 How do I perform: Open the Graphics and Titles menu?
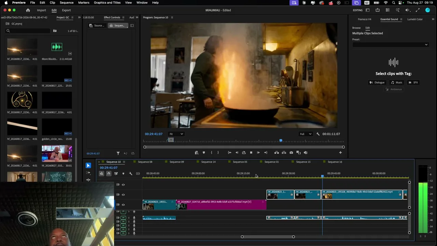[x=107, y=3]
